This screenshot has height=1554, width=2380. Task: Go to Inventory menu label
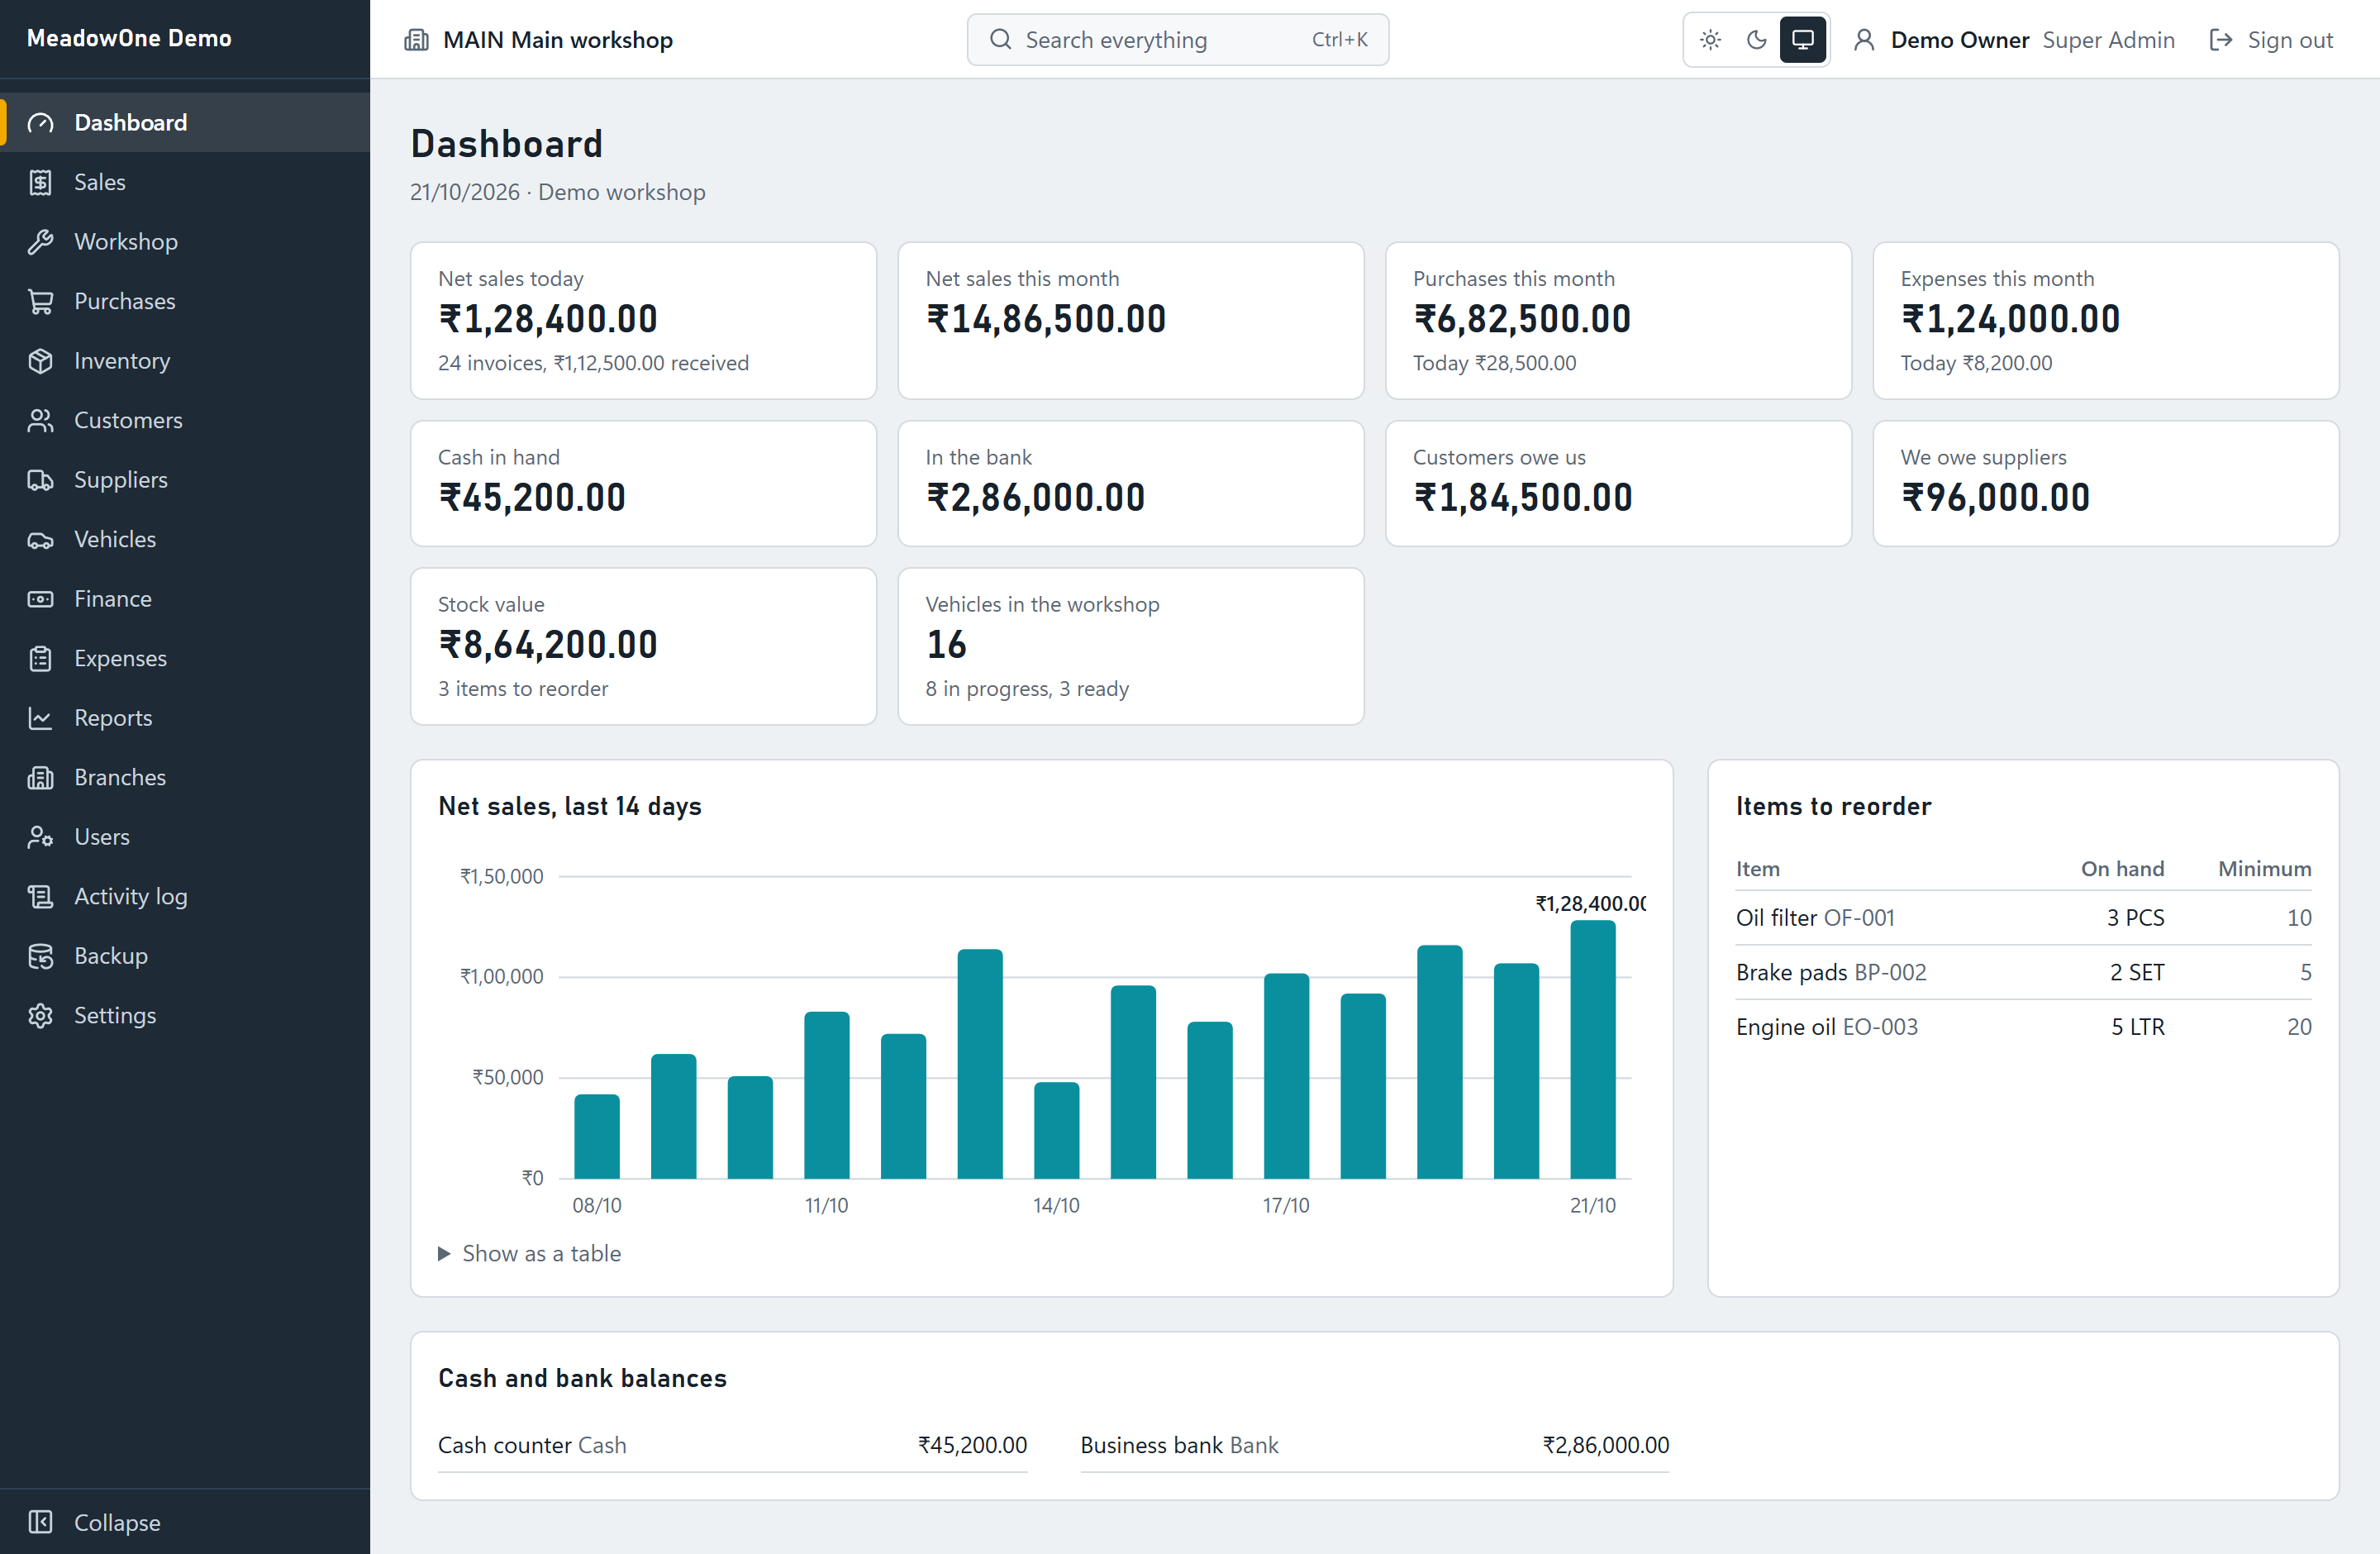pyautogui.click(x=122, y=361)
